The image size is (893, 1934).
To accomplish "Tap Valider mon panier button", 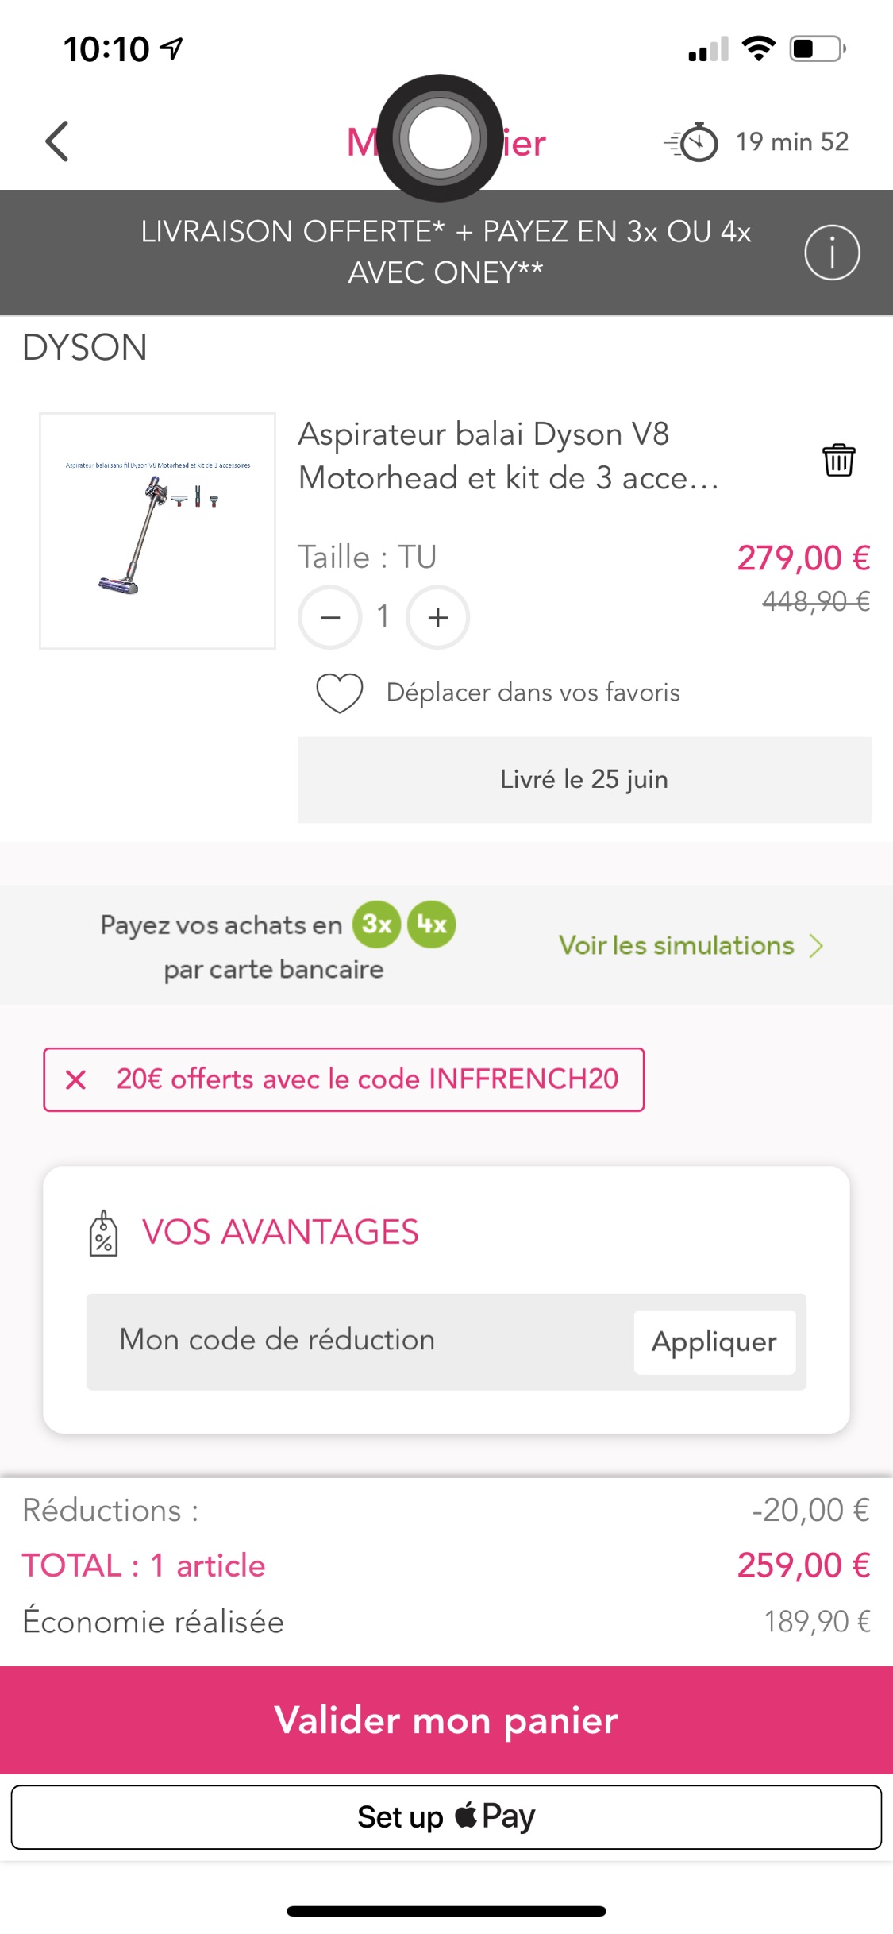I will (446, 1720).
